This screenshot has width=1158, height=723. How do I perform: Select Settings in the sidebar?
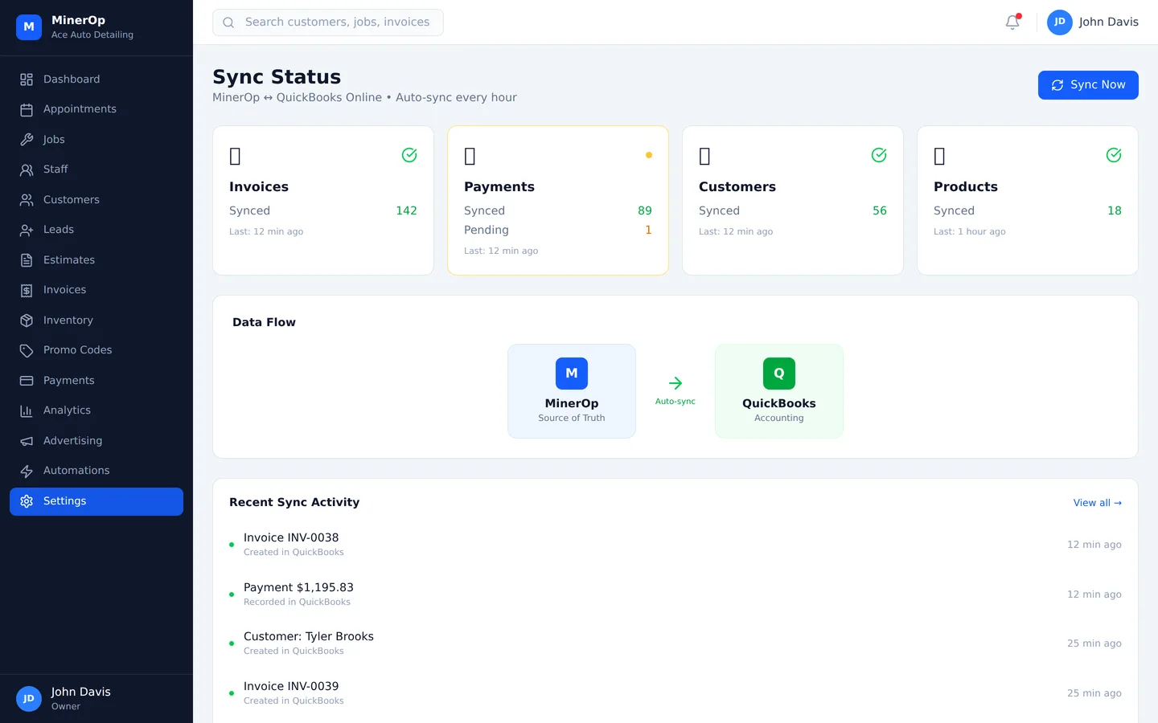(x=96, y=501)
